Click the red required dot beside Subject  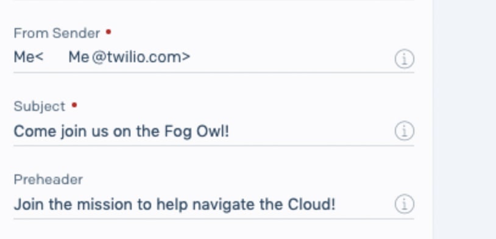click(x=74, y=105)
